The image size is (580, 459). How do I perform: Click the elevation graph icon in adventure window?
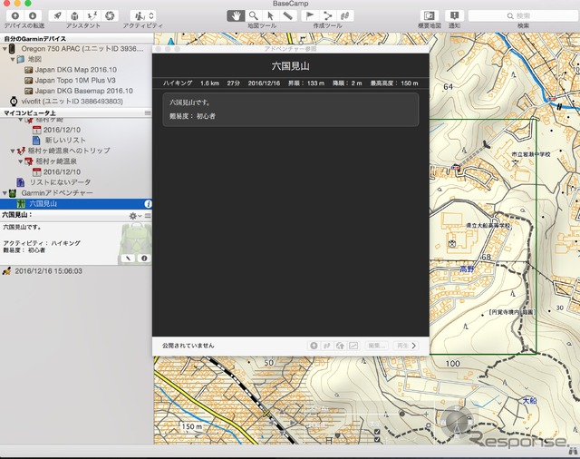pyautogui.click(x=353, y=346)
